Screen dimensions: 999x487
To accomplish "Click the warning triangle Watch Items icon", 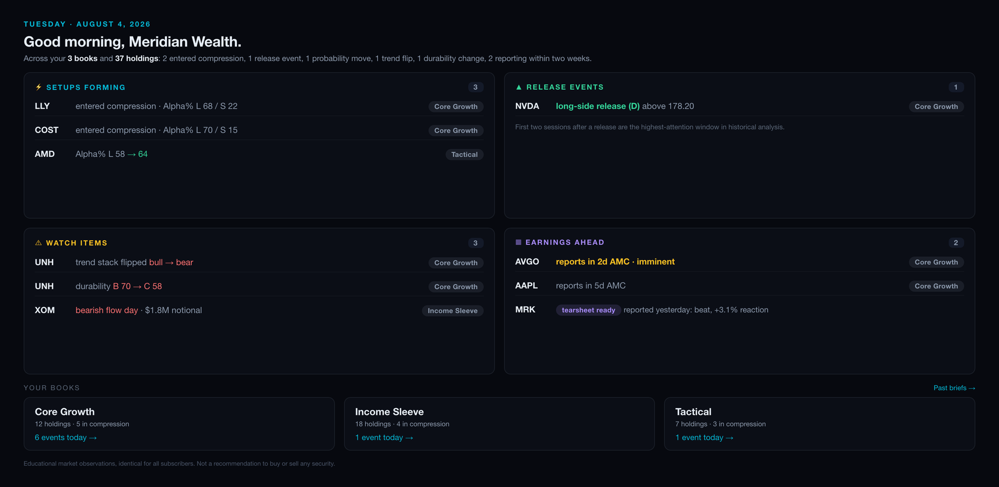I will pyautogui.click(x=38, y=243).
